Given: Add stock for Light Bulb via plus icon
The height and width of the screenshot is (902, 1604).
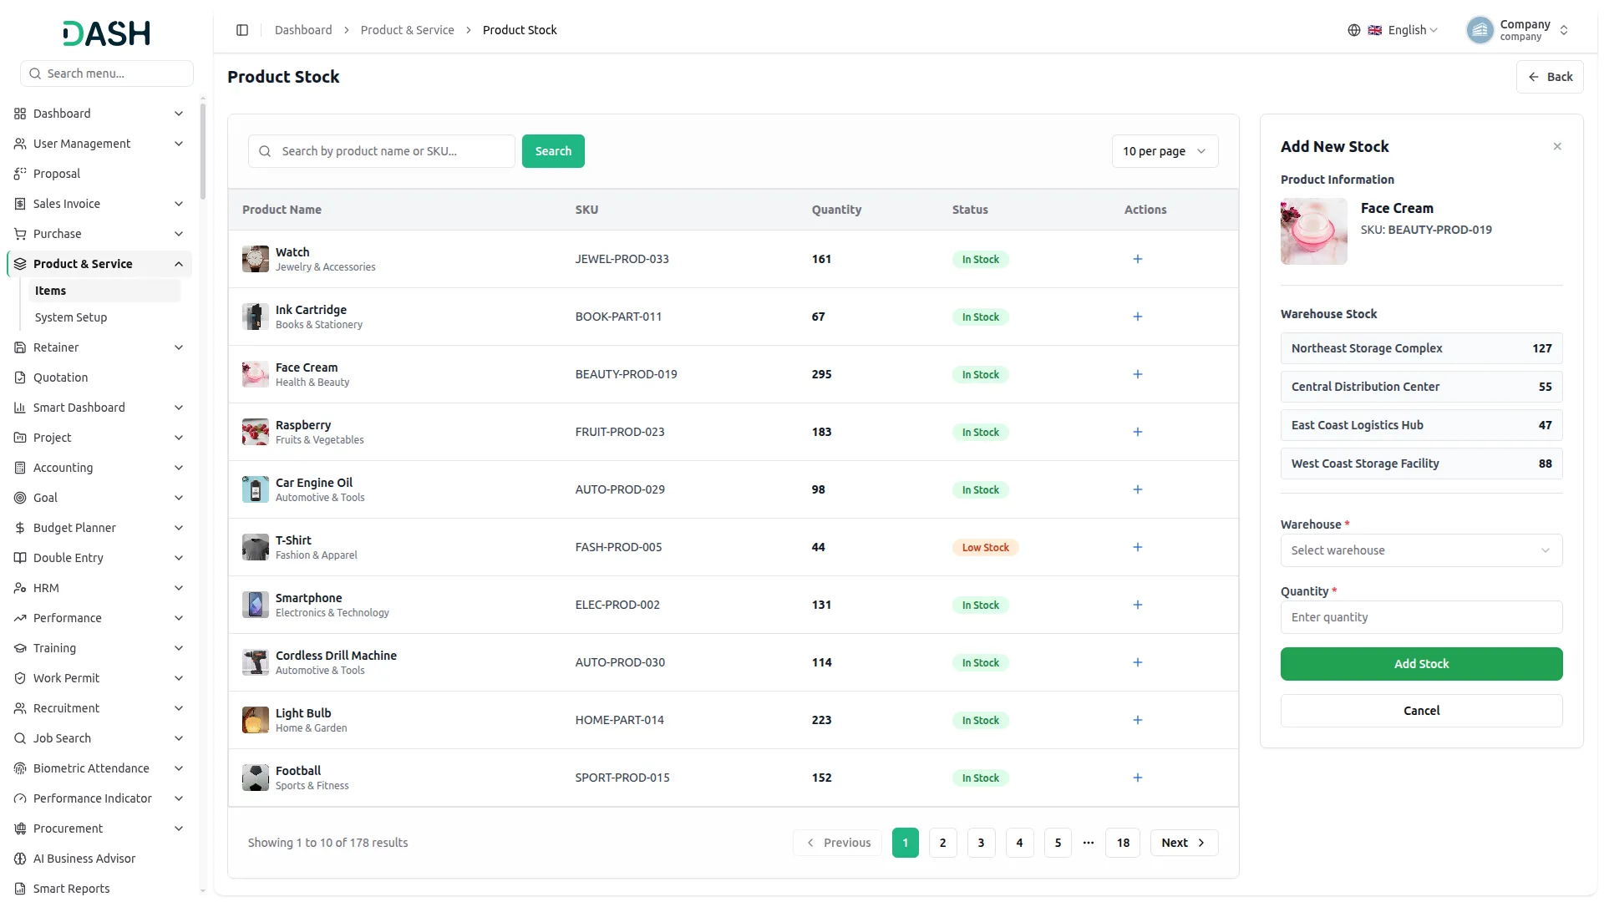Looking at the screenshot, I should point(1137,720).
